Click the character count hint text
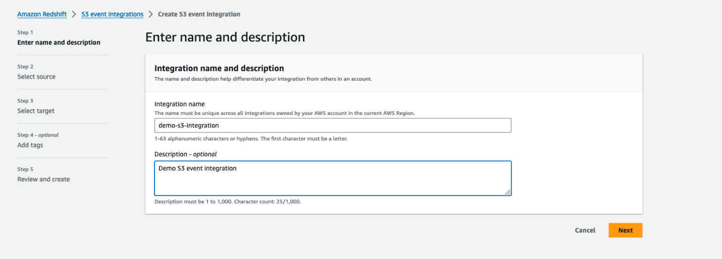722x259 pixels. click(x=228, y=202)
